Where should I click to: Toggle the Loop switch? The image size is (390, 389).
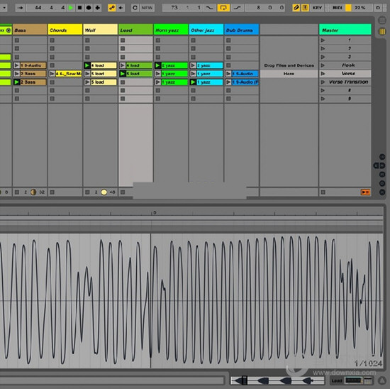[223, 8]
